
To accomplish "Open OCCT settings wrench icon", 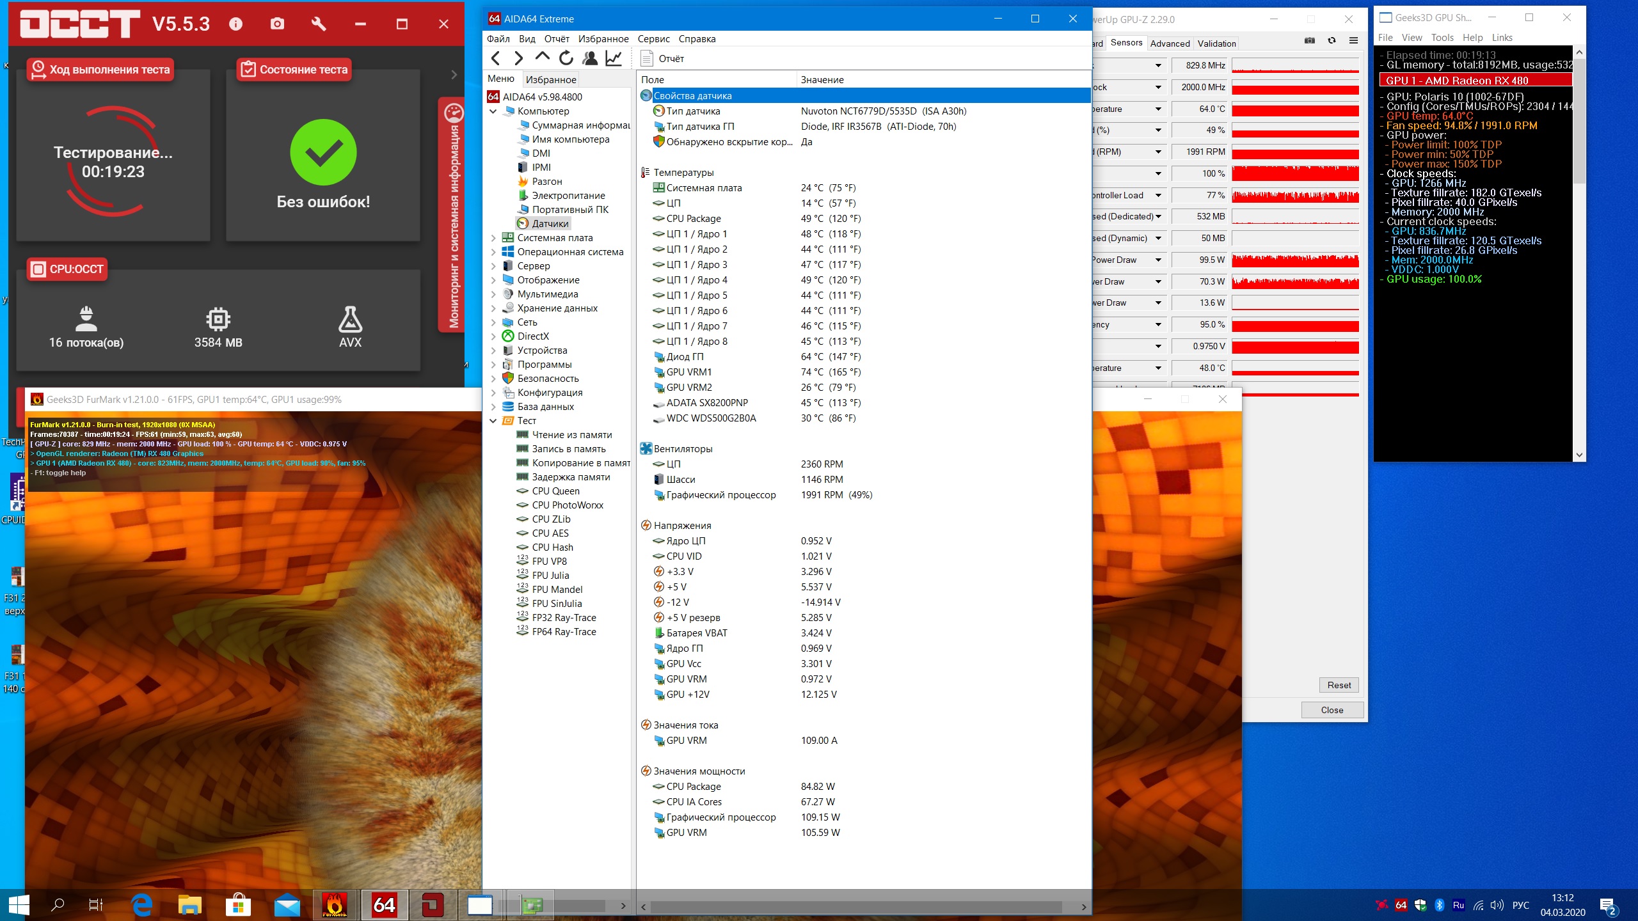I will pos(318,24).
